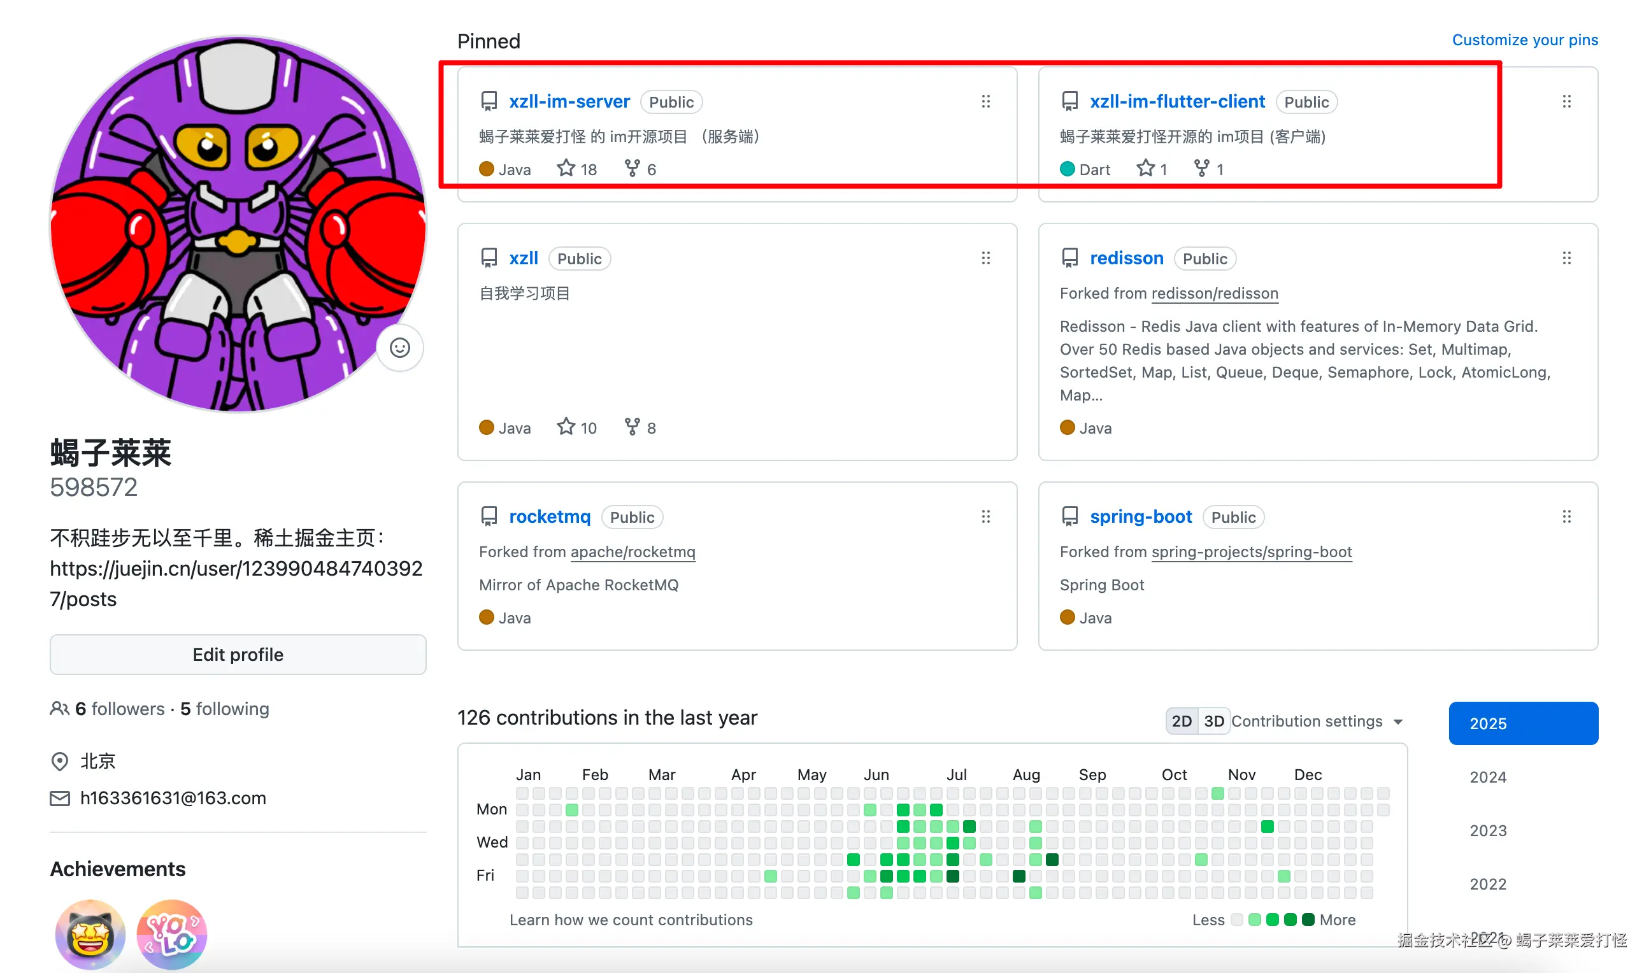
Task: Select the 2024 contribution year
Action: point(1488,777)
